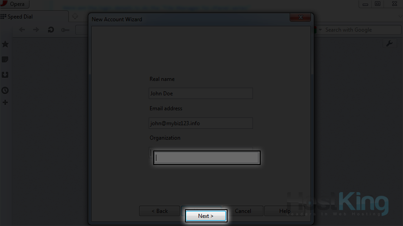Go forward using browser forward arrow

[36, 30]
